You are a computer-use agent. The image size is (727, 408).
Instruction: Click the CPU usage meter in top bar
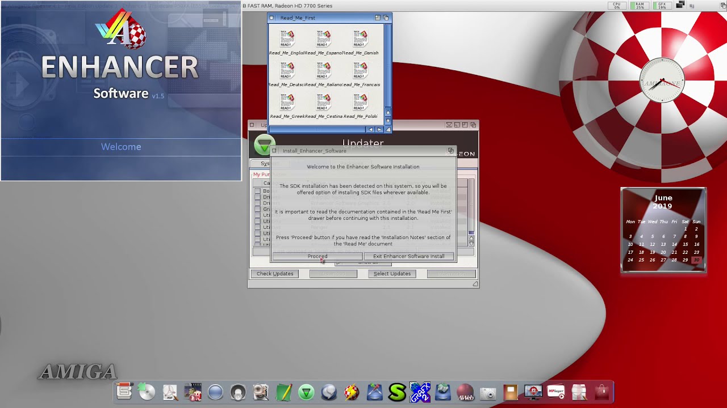[617, 6]
